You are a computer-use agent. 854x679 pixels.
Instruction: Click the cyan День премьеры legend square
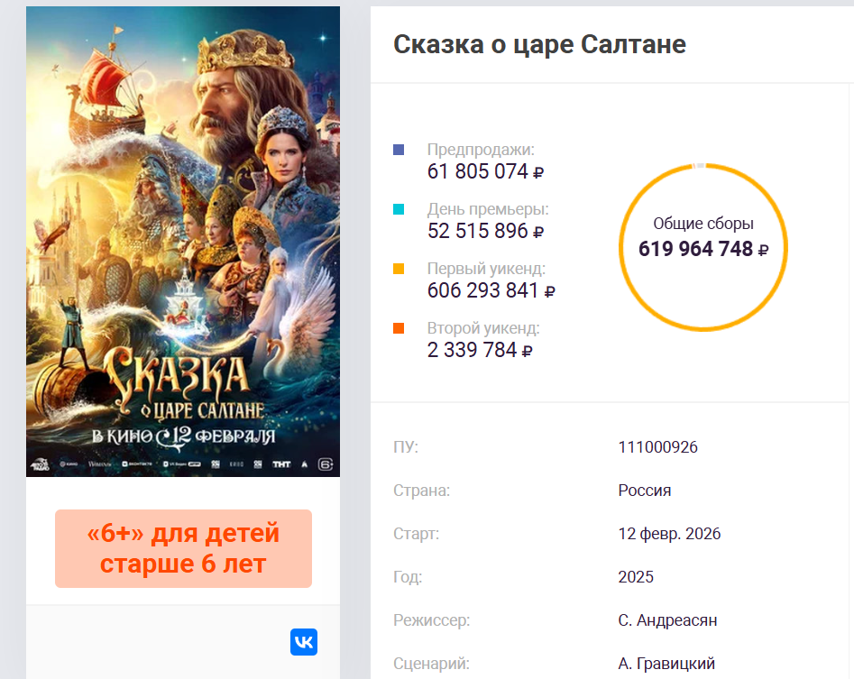399,209
